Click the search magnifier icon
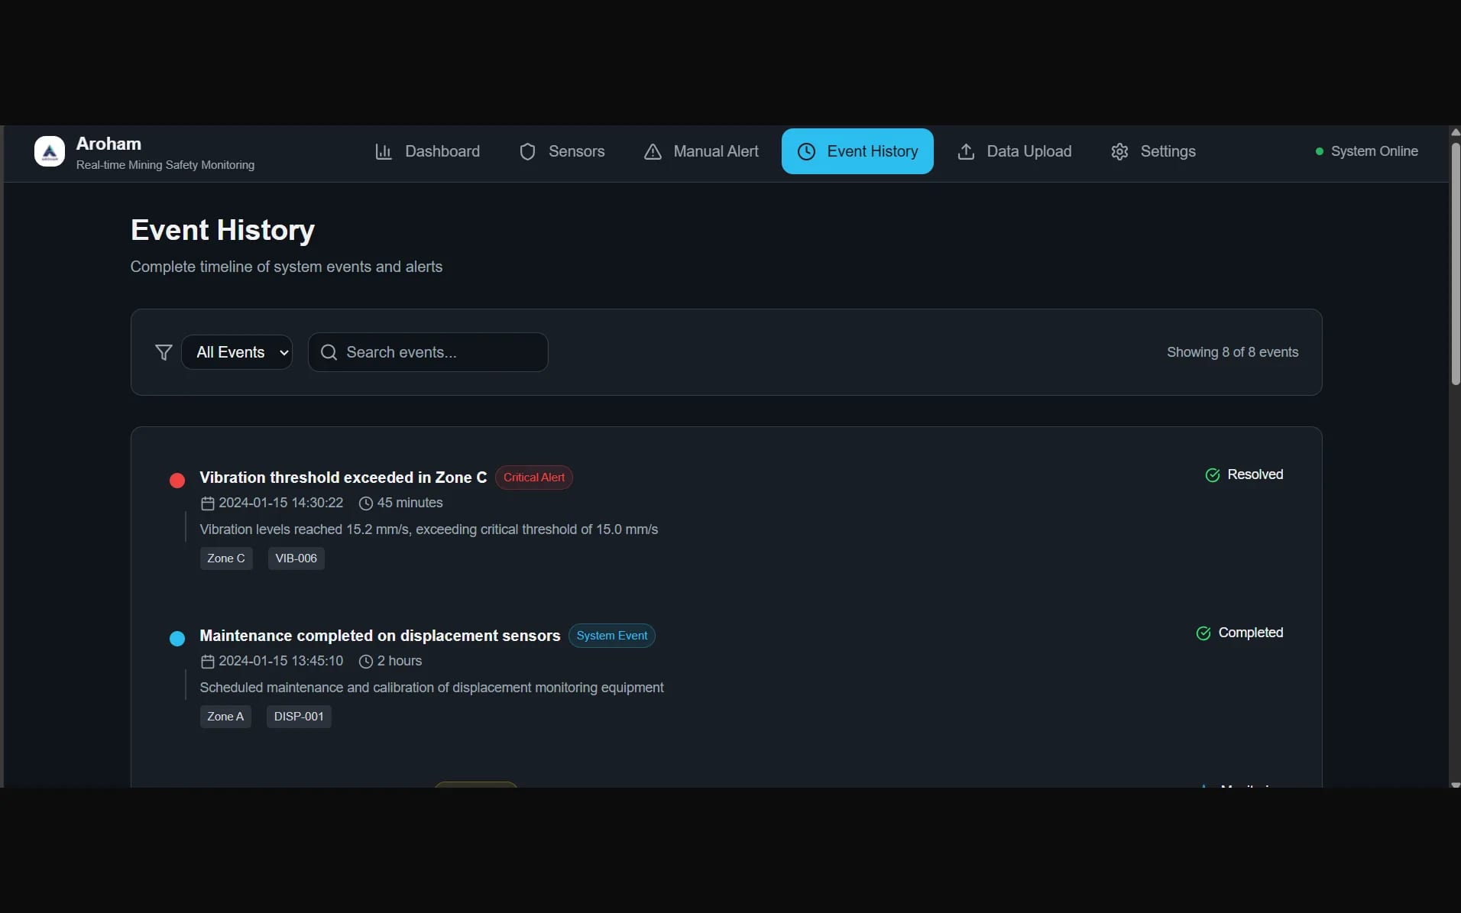The width and height of the screenshot is (1461, 913). pos(329,352)
